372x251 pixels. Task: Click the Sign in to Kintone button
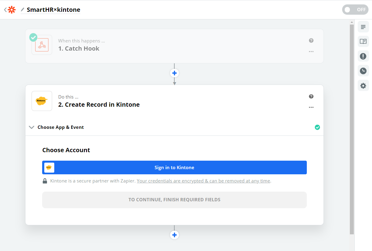[174, 167]
